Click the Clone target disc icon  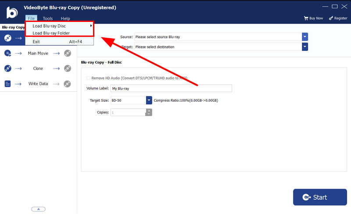pyautogui.click(x=68, y=68)
